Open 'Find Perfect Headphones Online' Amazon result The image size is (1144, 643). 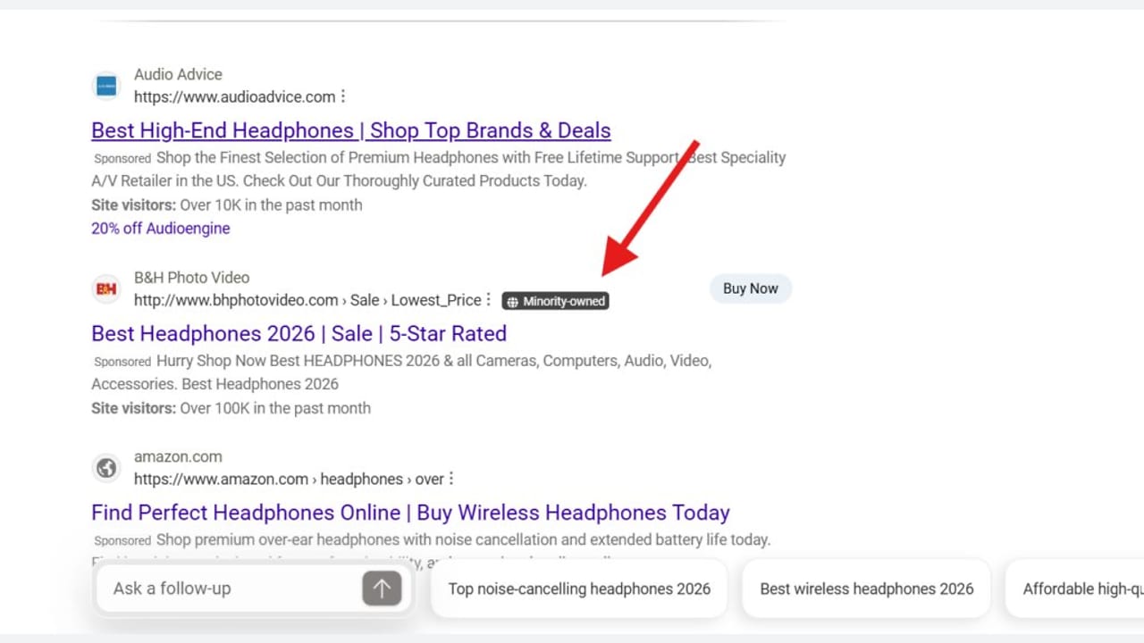[x=410, y=513]
